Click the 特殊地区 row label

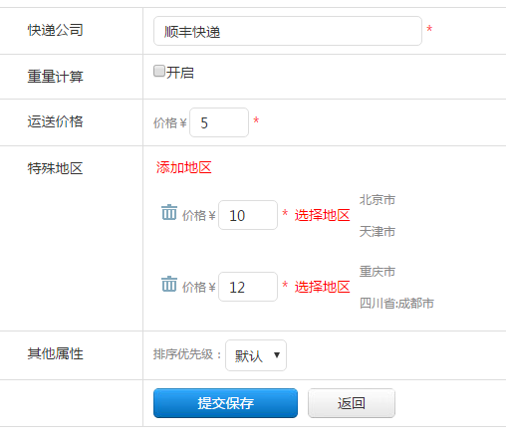pyautogui.click(x=55, y=168)
